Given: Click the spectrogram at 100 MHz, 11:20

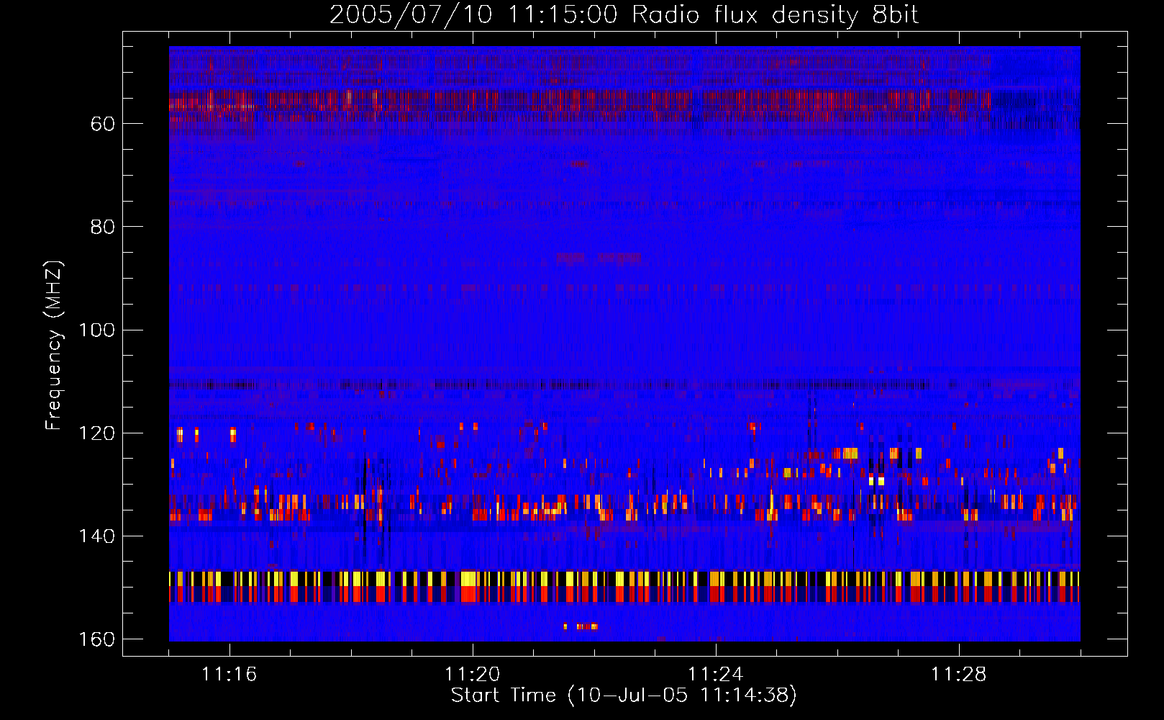Looking at the screenshot, I should [x=473, y=330].
